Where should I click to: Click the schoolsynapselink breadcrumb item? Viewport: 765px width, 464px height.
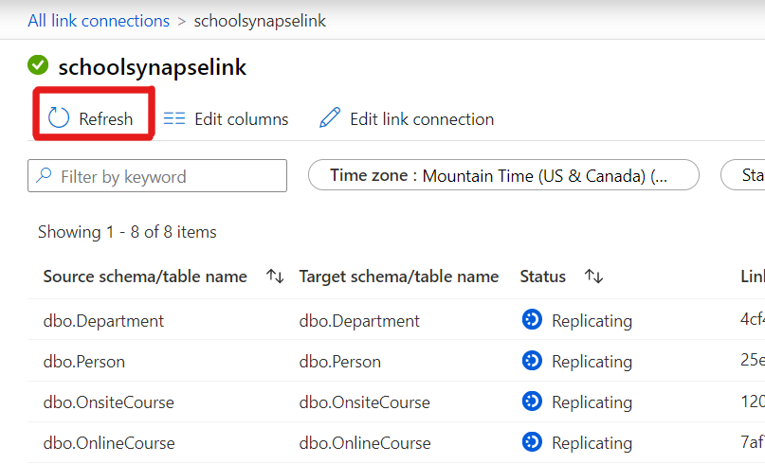(x=260, y=21)
